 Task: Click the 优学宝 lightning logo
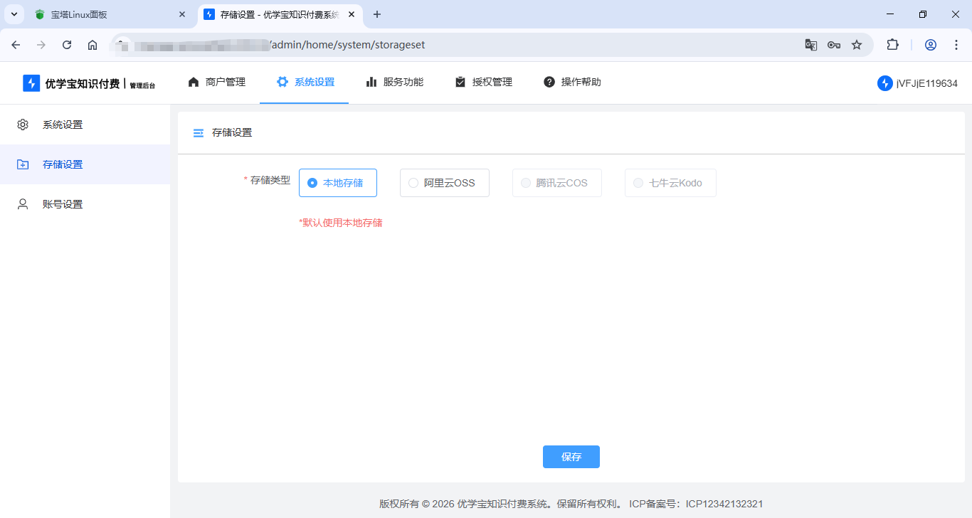point(31,83)
